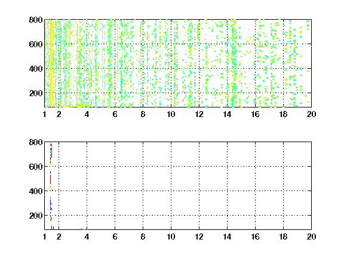
Task: Click x-axis tick label 18 under bottom plot
Action: click(x=283, y=236)
